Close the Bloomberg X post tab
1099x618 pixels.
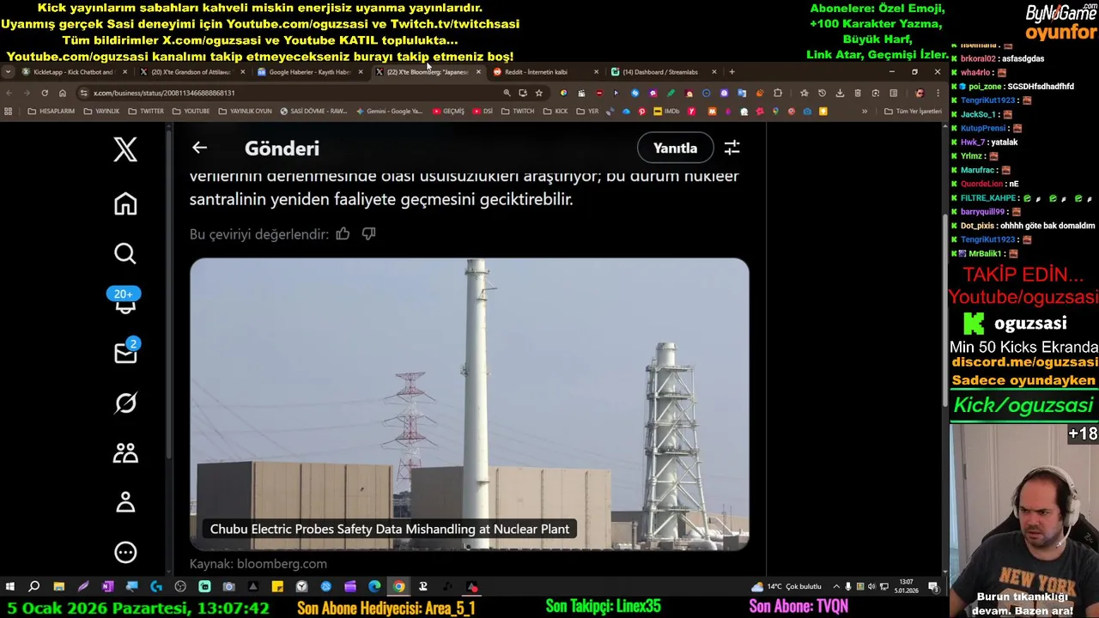(x=478, y=72)
